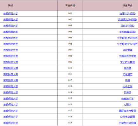This screenshot has height=126, width=138.
Task: Select the 社会工作 major link
Action: (x=127, y=86)
